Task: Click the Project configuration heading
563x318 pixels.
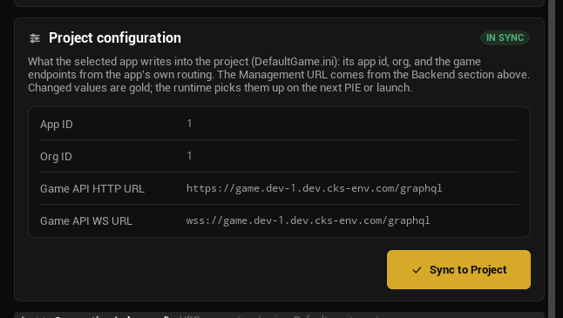Action: 115,37
